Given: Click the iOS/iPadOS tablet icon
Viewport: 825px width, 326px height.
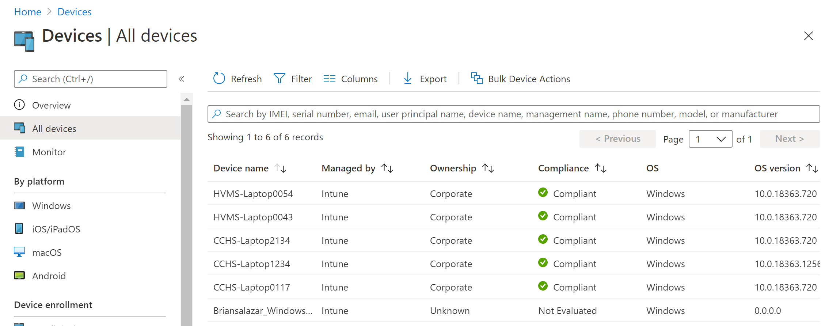Looking at the screenshot, I should click(19, 229).
